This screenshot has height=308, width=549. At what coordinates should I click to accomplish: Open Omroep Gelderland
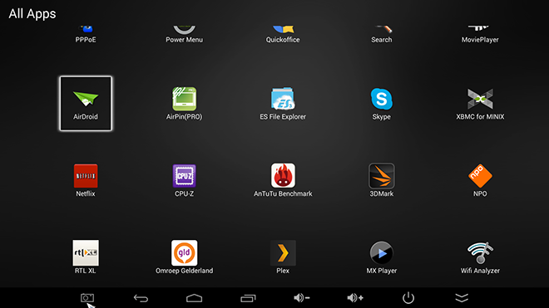point(184,257)
